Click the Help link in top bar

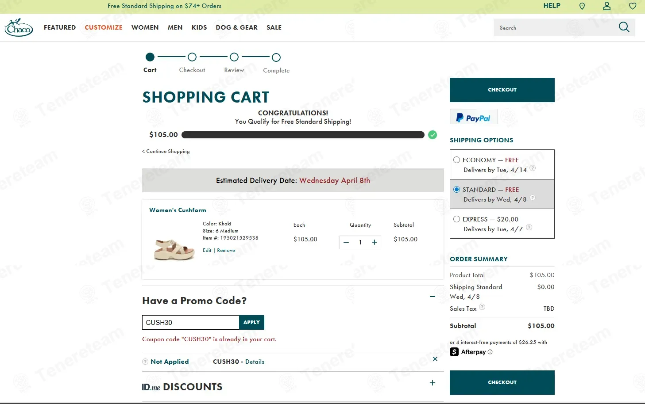click(x=552, y=6)
